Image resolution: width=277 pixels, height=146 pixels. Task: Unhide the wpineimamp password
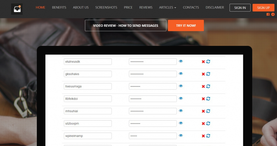click(x=181, y=135)
